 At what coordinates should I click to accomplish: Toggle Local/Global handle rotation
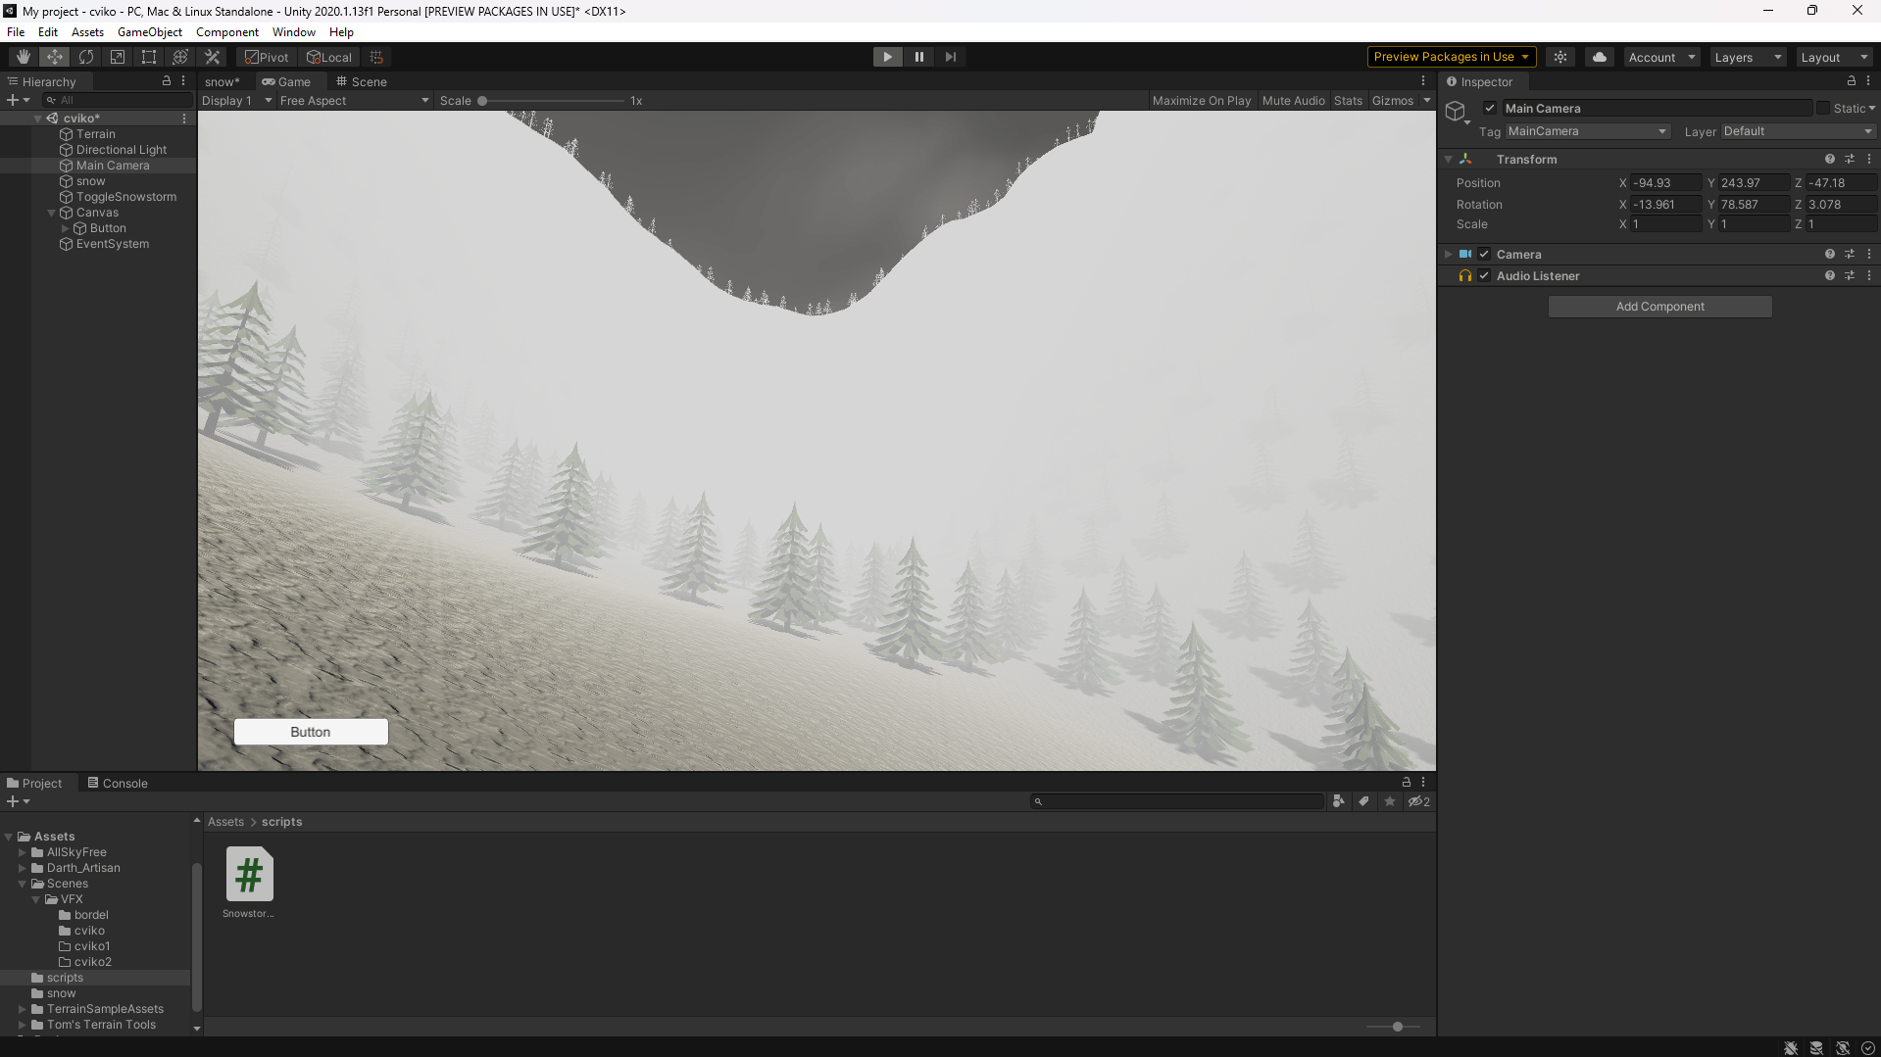[x=329, y=57]
